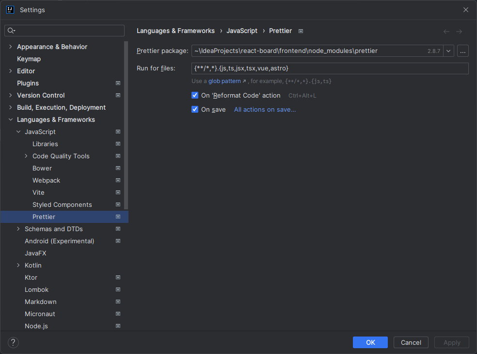Click the settings tree vertical scrollbar
The width and height of the screenshot is (477, 354).
pos(126,125)
